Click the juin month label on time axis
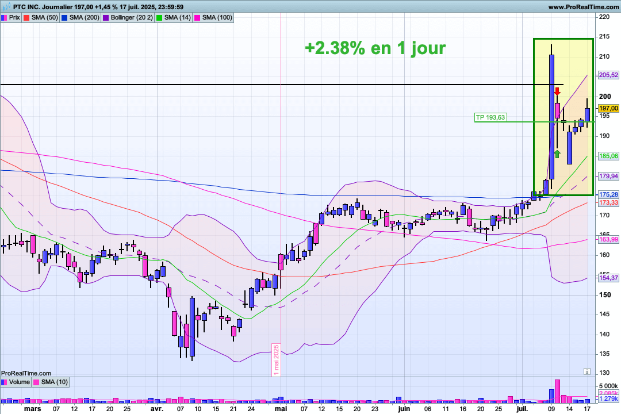 coord(404,409)
